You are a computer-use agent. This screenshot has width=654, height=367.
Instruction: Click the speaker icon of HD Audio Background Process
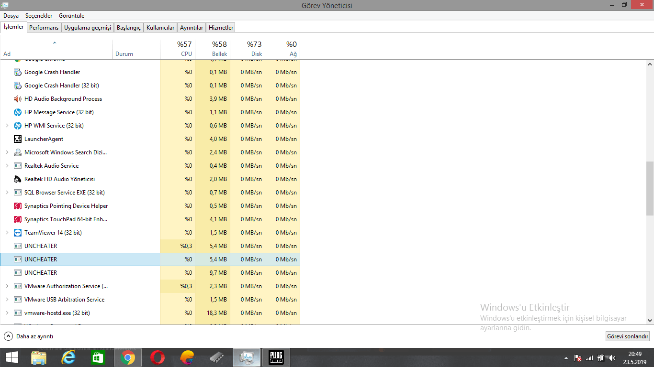pyautogui.click(x=18, y=99)
